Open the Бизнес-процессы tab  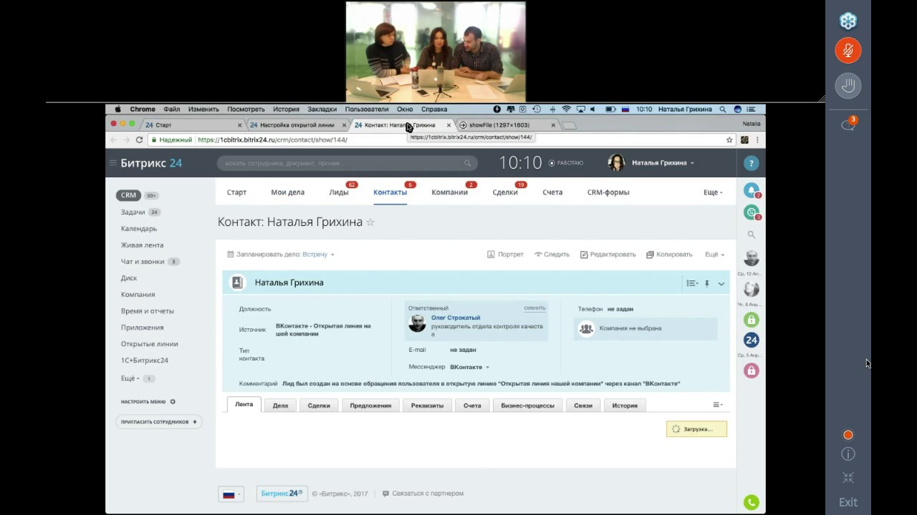point(527,406)
